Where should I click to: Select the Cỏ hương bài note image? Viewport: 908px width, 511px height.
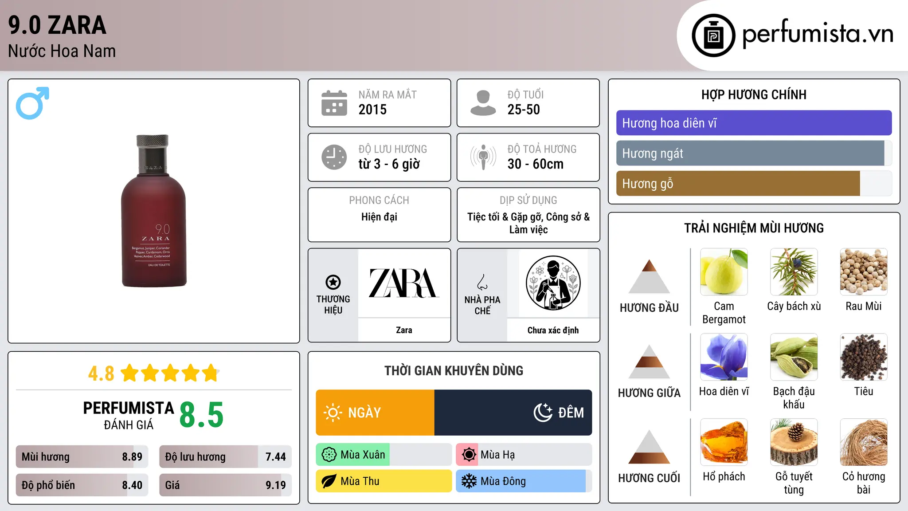(864, 442)
